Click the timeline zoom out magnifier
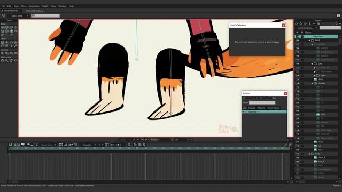The height and width of the screenshot is (192, 342). (x=285, y=145)
